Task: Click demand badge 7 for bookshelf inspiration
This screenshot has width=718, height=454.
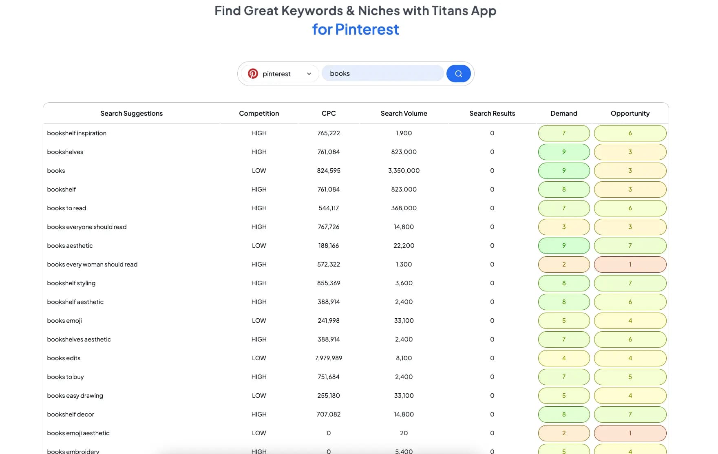Action: point(564,133)
